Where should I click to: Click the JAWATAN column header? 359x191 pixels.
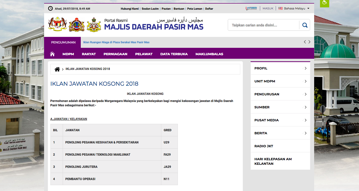112,130
